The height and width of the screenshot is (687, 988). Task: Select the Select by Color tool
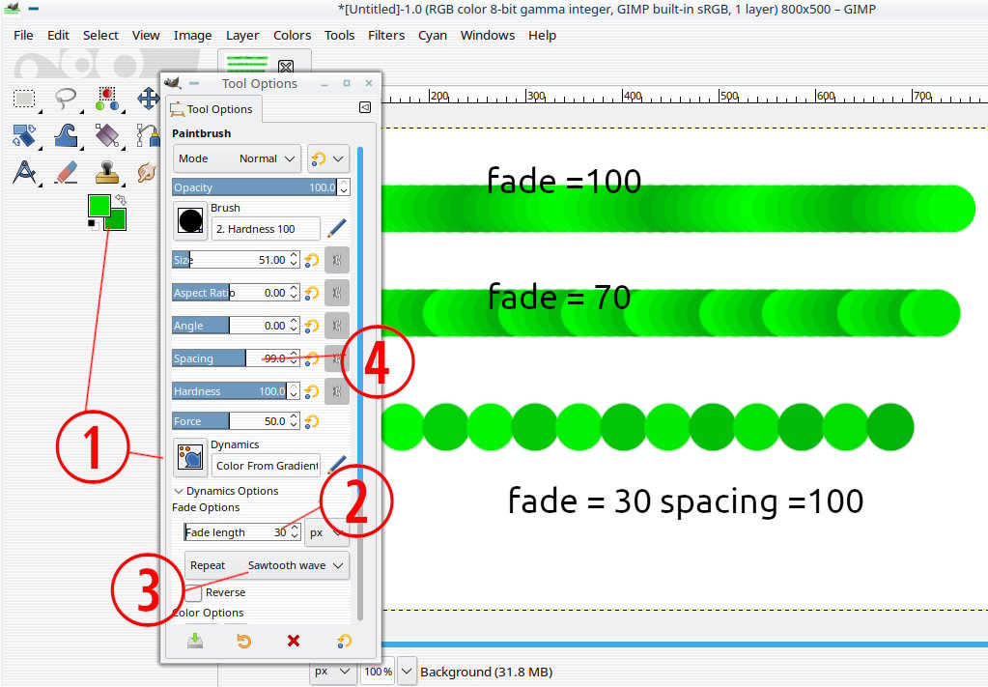point(107,99)
